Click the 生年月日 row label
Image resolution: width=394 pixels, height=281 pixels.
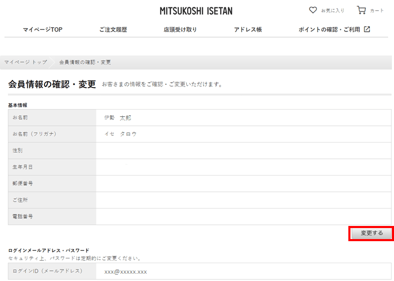pos(23,167)
